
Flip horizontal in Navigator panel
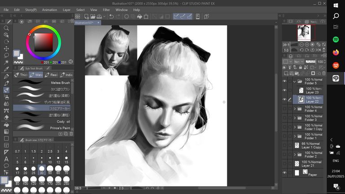tap(318, 50)
